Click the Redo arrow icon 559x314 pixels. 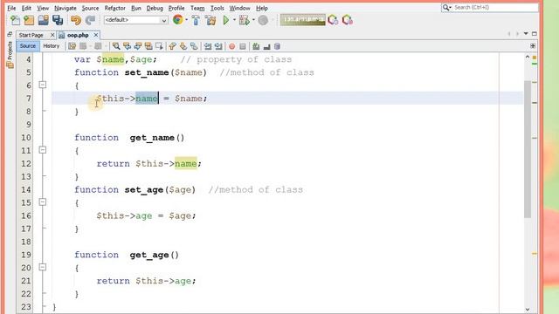pyautogui.click(x=90, y=20)
